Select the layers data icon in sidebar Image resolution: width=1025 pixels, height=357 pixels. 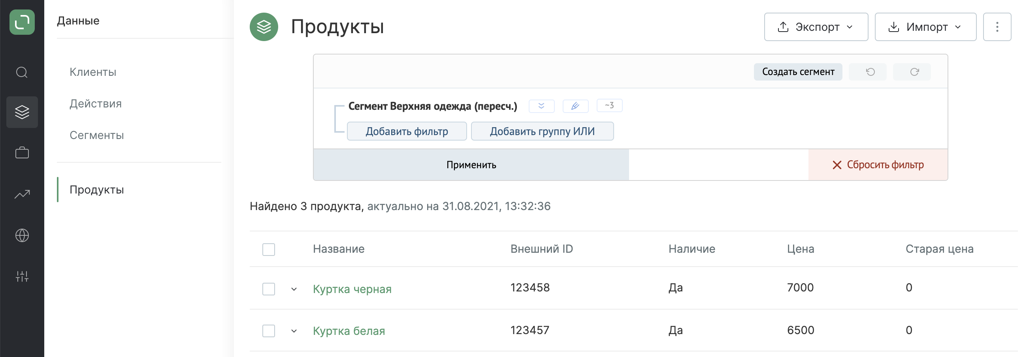[22, 112]
